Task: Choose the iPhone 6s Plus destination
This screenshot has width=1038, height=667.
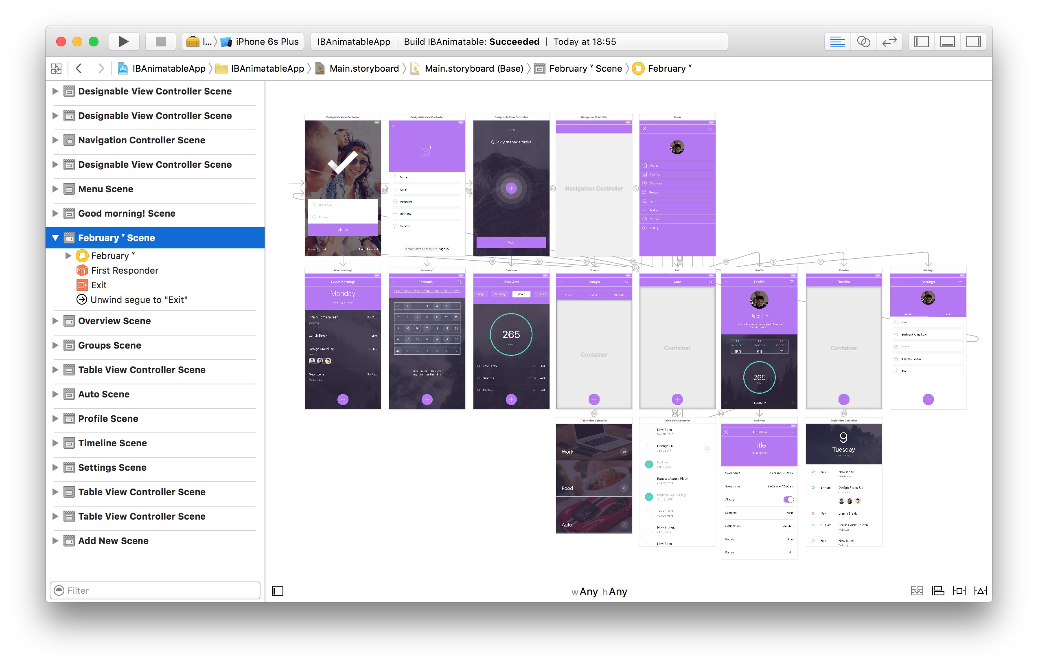Action: tap(267, 42)
